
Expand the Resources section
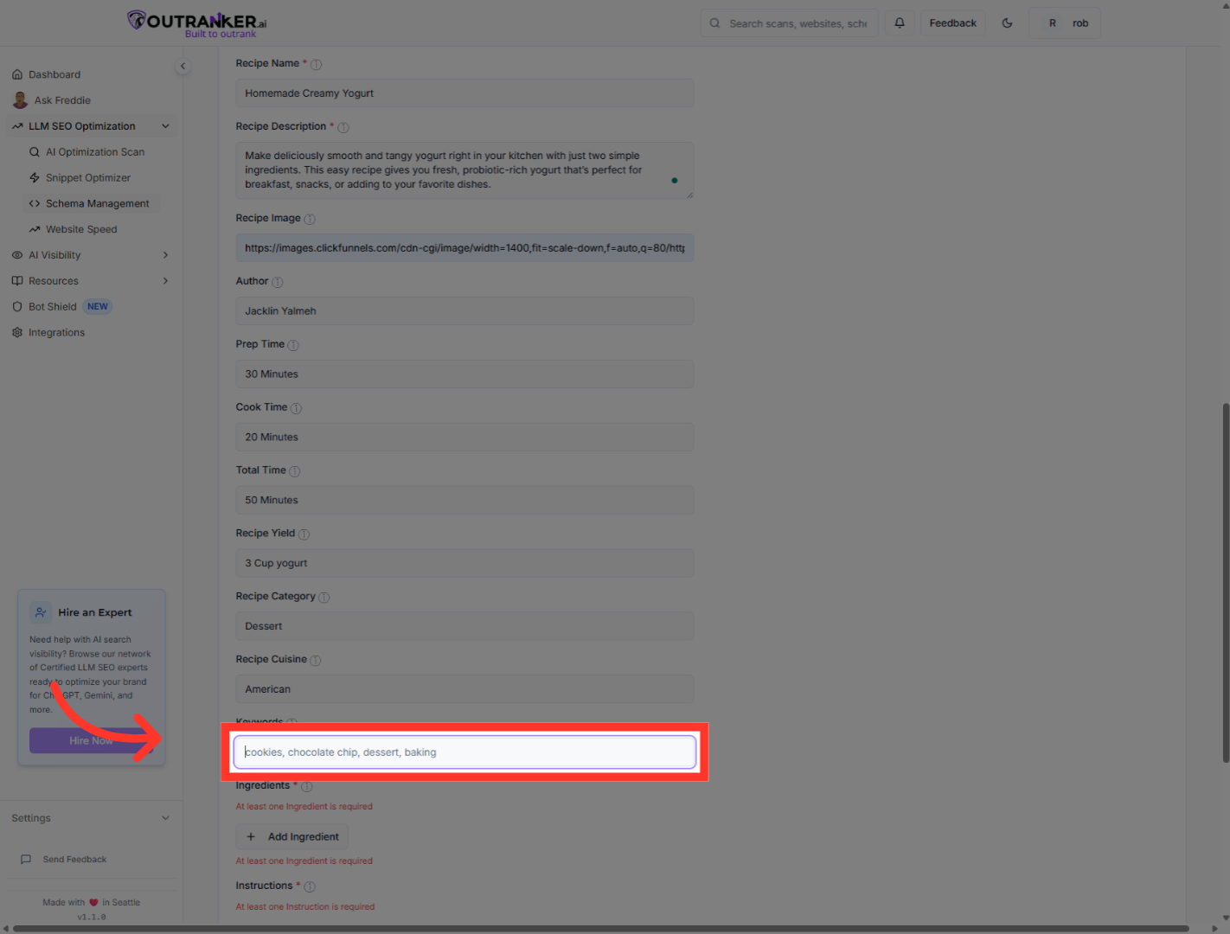(164, 280)
